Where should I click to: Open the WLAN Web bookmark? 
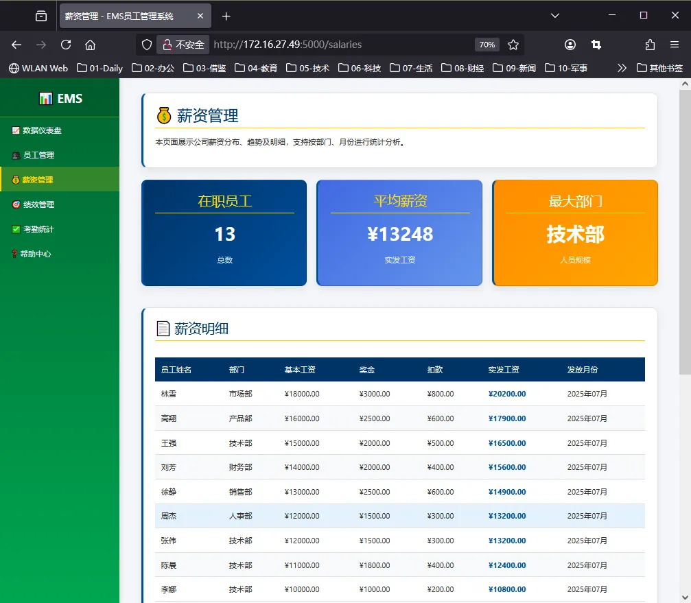tap(38, 68)
